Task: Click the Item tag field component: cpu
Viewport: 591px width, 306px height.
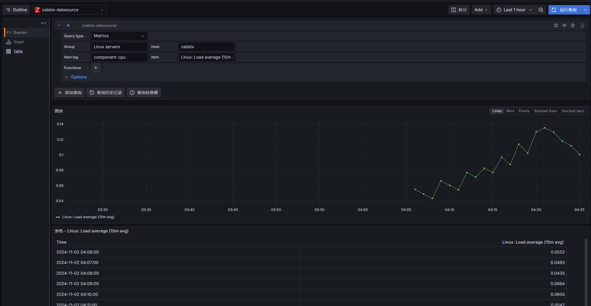Action: click(x=119, y=57)
